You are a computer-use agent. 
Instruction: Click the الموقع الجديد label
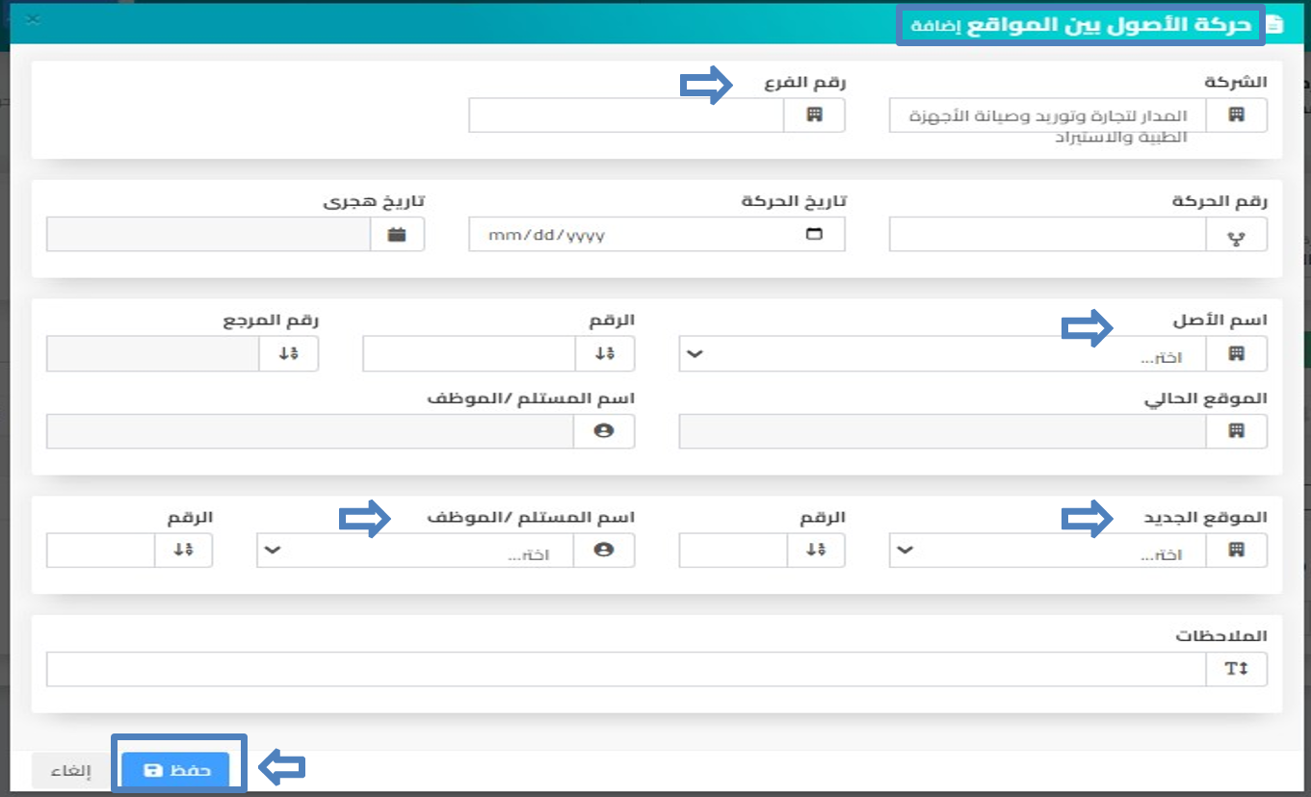[1204, 518]
